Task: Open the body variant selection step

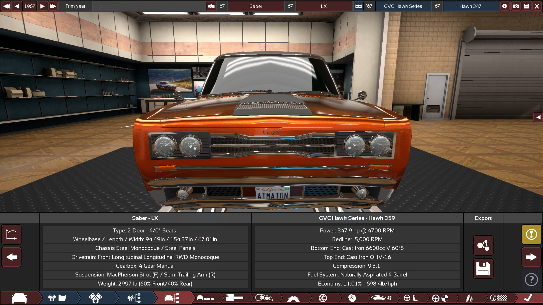Action: (x=206, y=298)
